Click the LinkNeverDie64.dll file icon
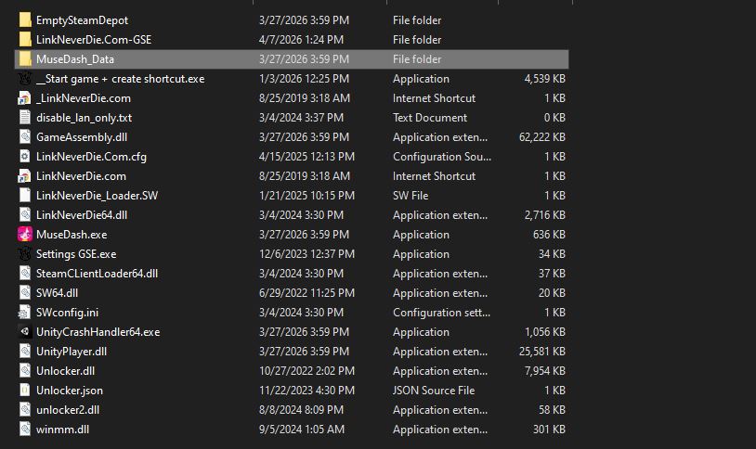This screenshot has height=449, width=756. coord(25,215)
